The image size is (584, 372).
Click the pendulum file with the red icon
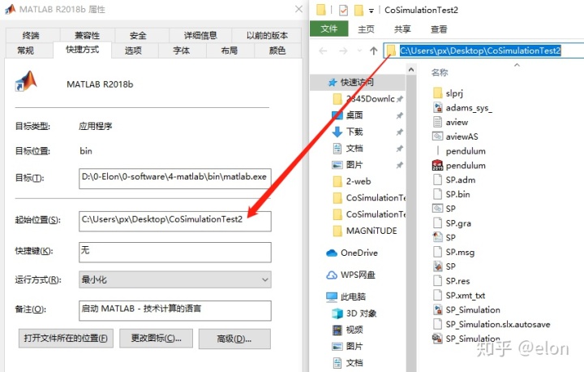coord(437,165)
